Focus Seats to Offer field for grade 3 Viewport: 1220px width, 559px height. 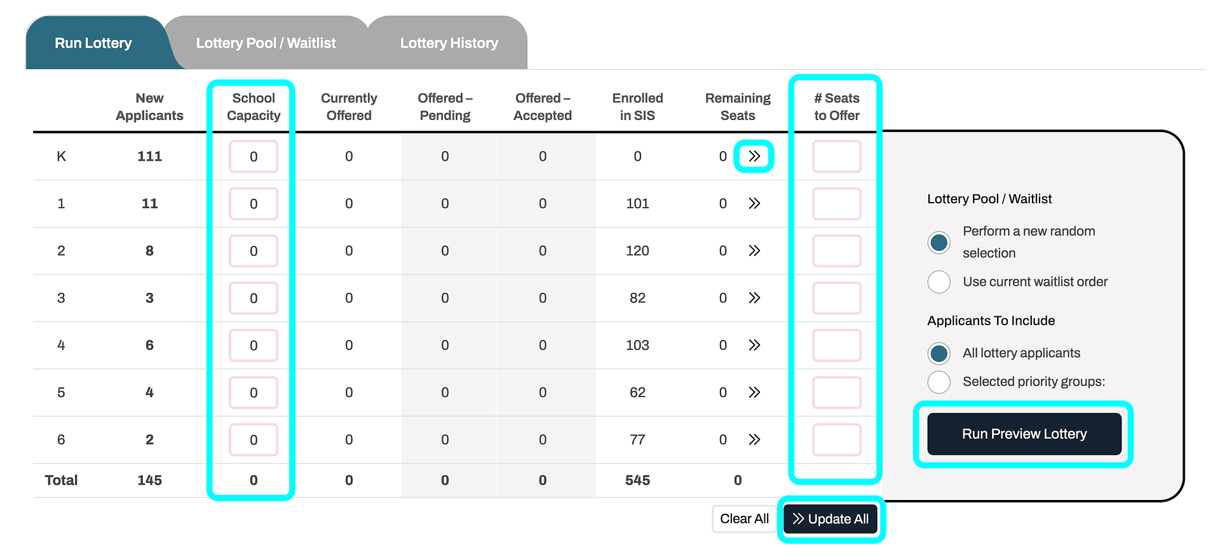point(837,298)
